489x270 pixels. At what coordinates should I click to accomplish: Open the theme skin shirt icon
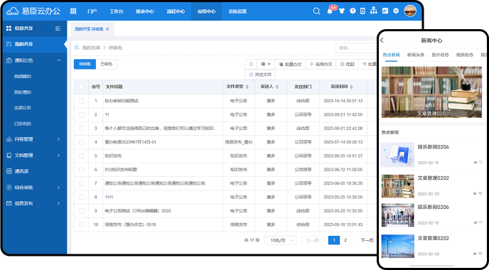342,11
